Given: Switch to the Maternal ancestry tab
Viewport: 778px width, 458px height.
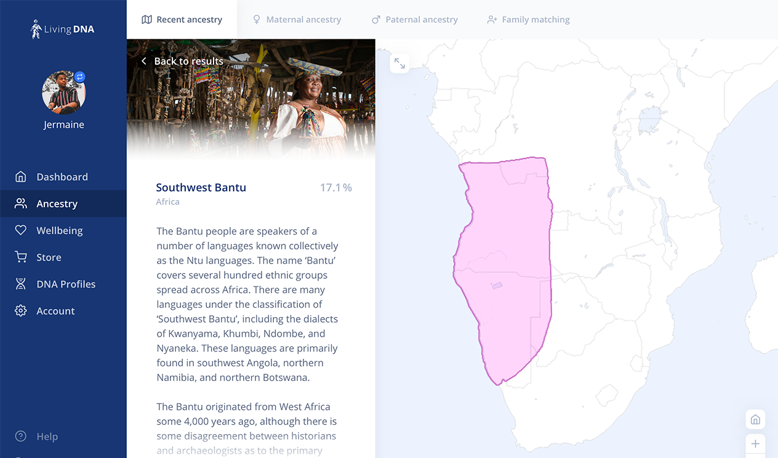Looking at the screenshot, I should [x=303, y=19].
